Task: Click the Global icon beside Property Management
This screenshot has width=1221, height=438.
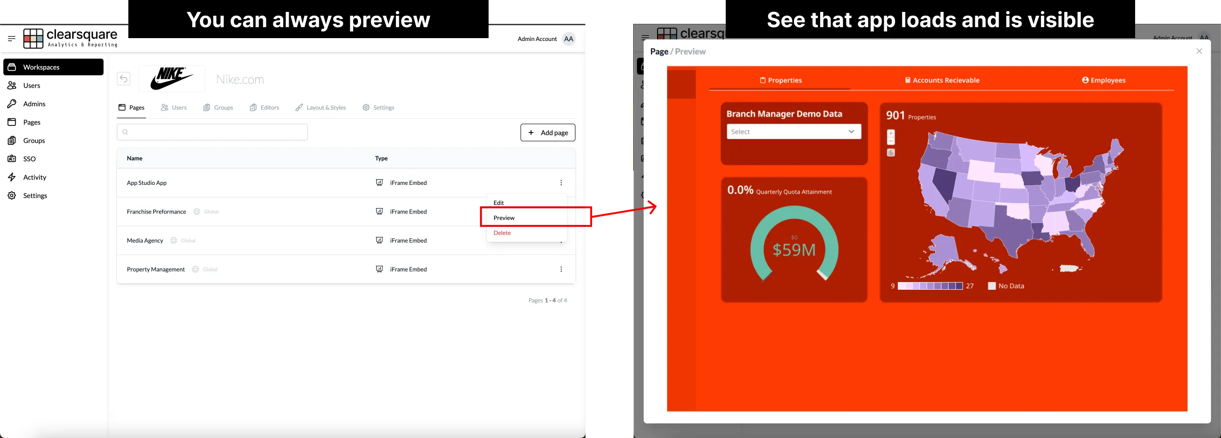Action: point(196,269)
